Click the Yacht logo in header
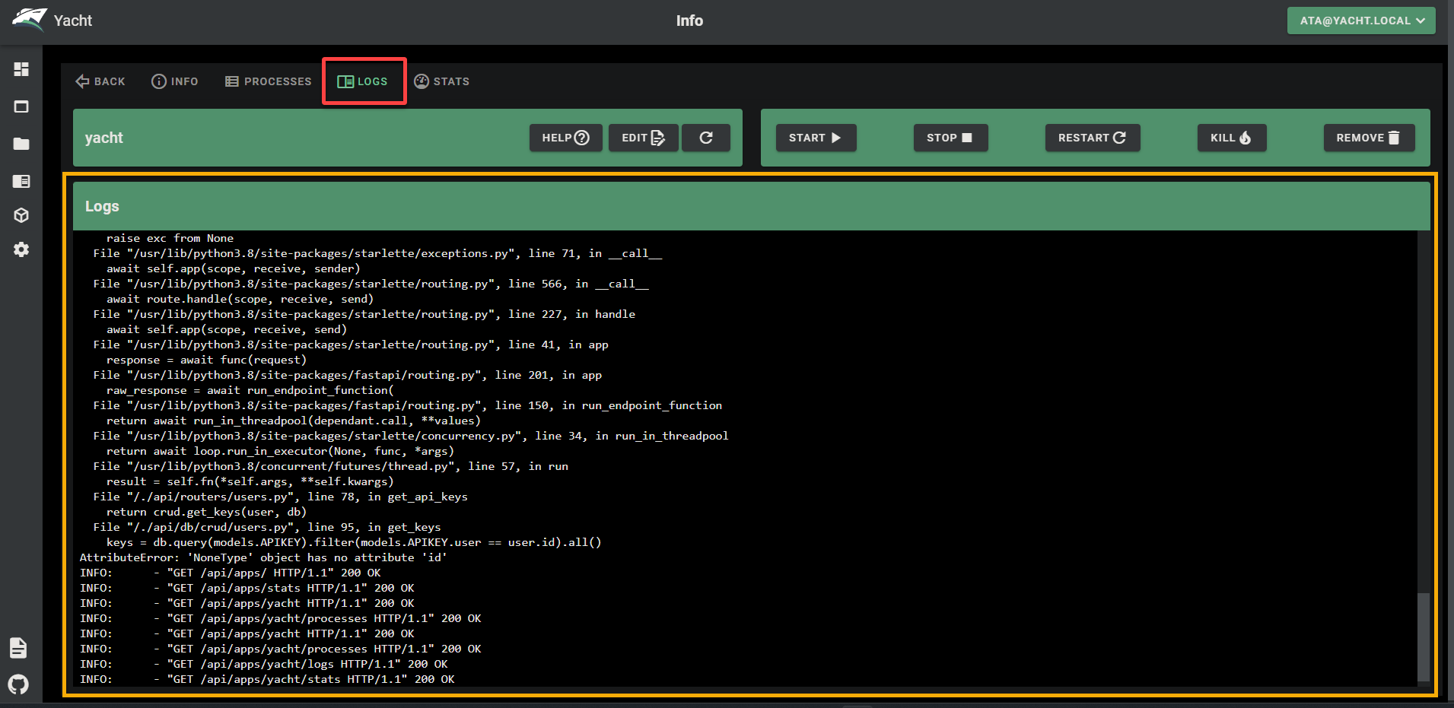This screenshot has width=1454, height=708. click(x=30, y=20)
